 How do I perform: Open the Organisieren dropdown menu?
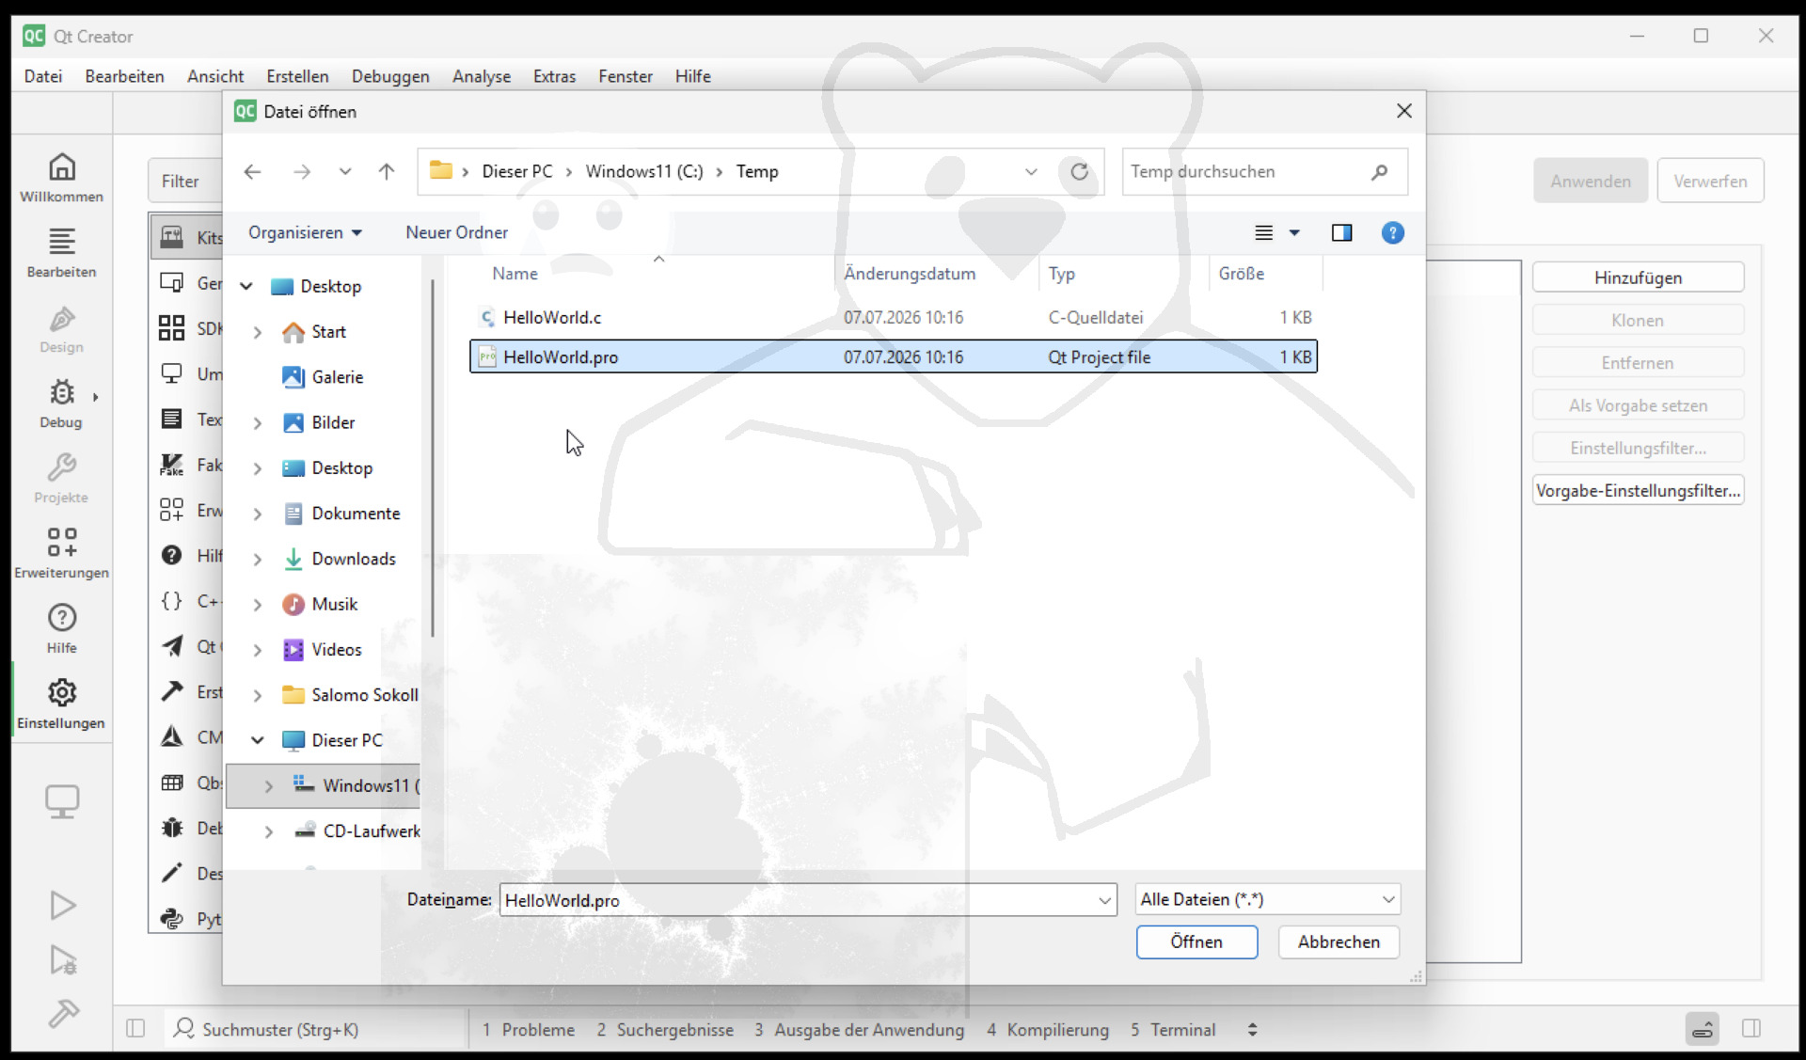coord(305,232)
